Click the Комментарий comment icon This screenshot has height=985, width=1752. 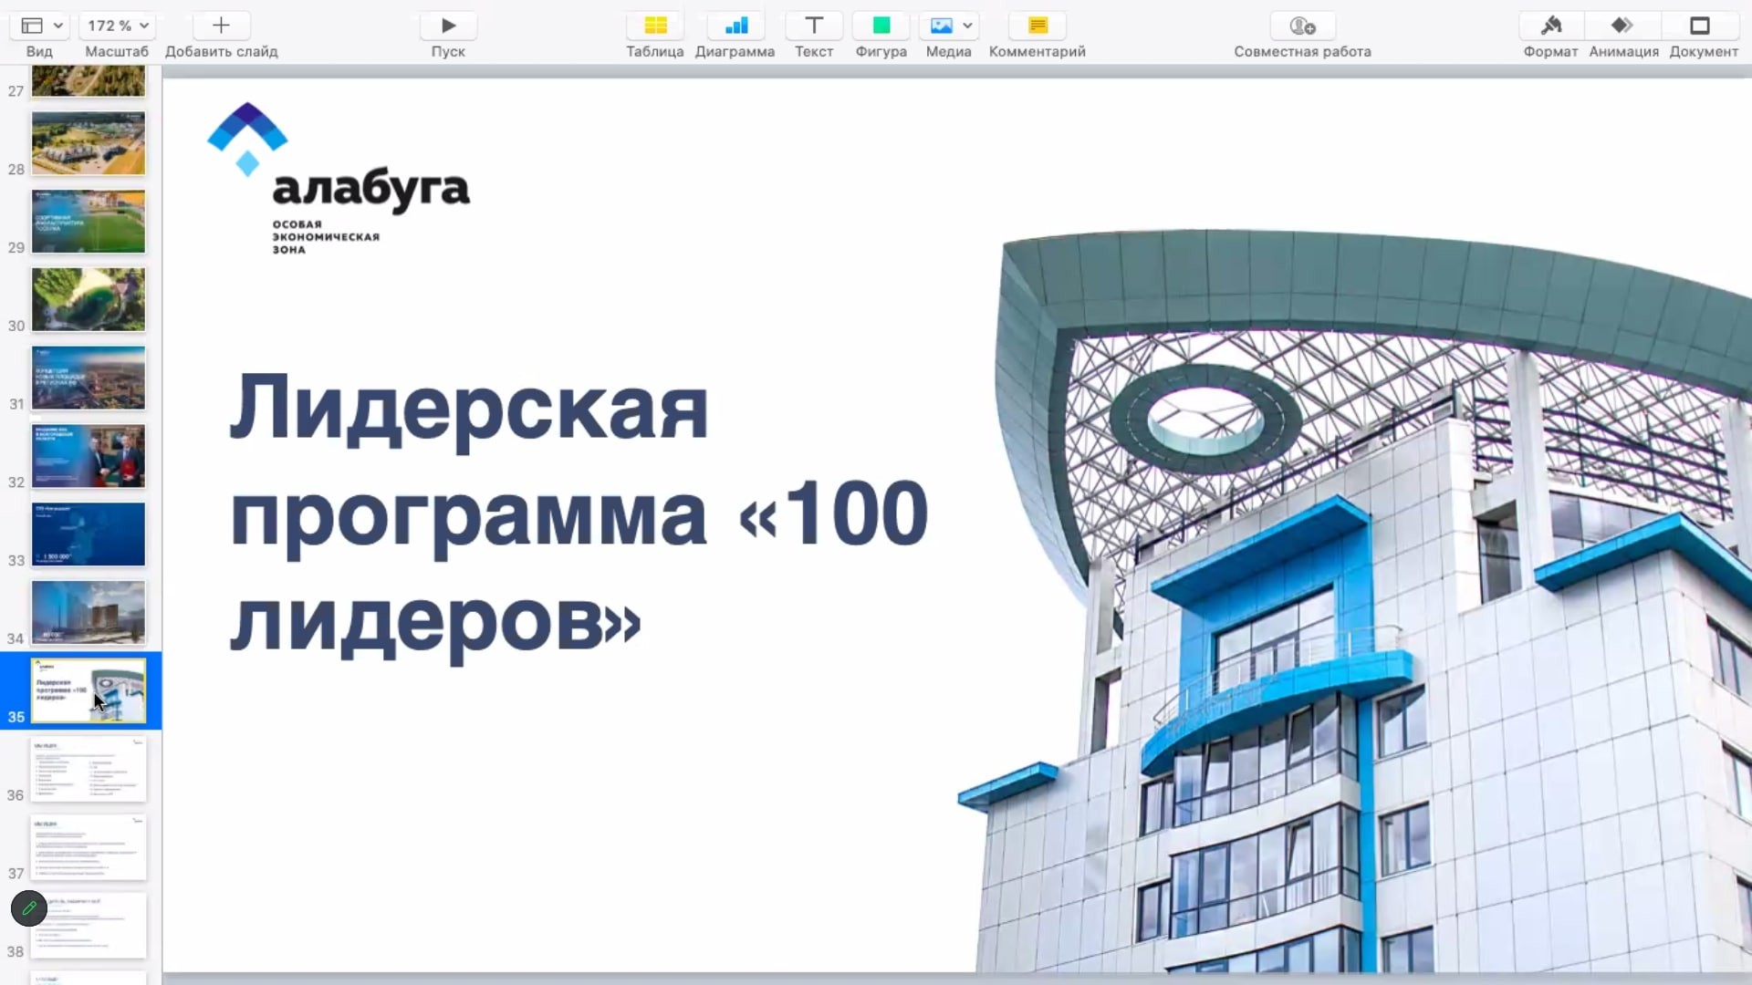tap(1038, 26)
